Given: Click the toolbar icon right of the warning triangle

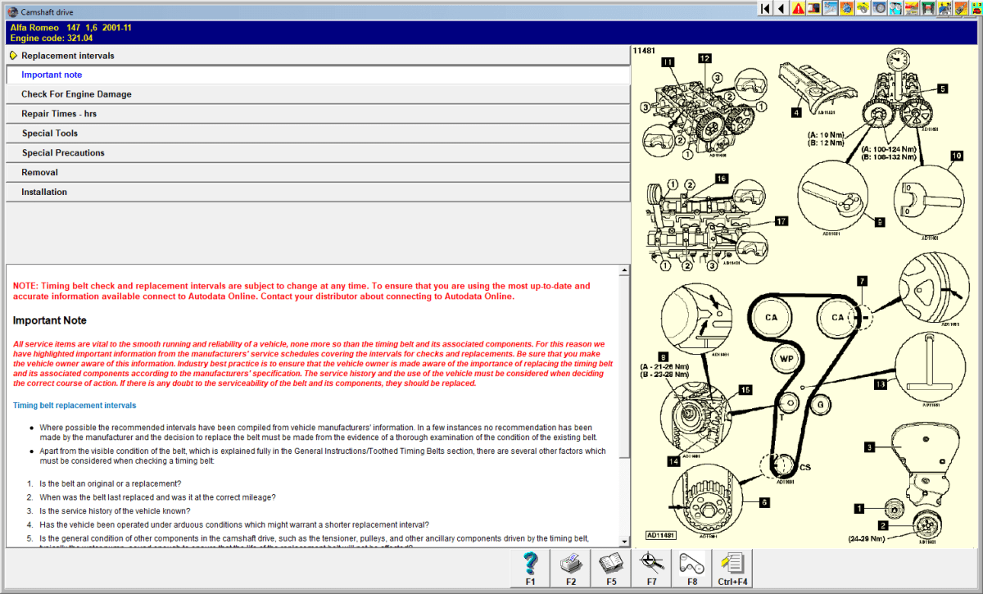Looking at the screenshot, I should 814,8.
